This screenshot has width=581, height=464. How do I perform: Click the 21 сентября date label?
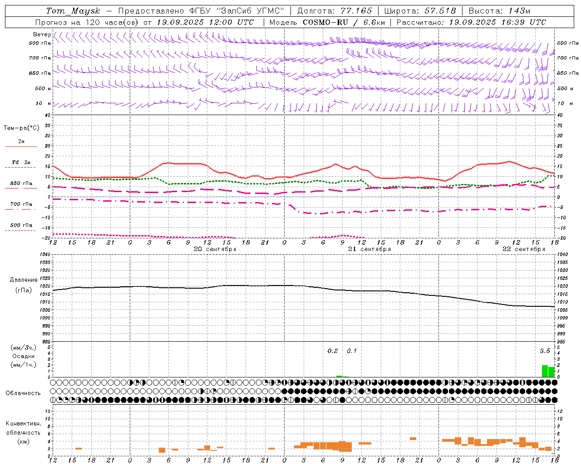coord(369,249)
